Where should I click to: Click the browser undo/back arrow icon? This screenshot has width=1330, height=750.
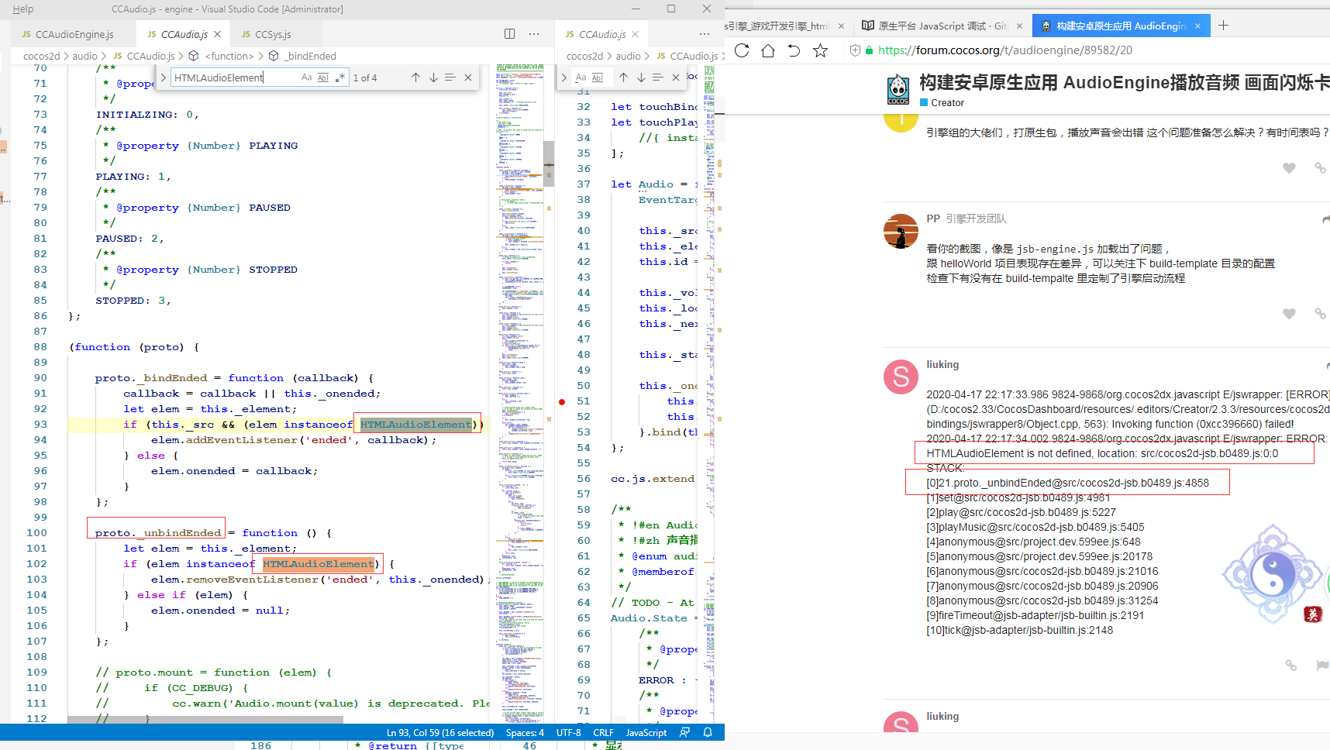pos(794,50)
